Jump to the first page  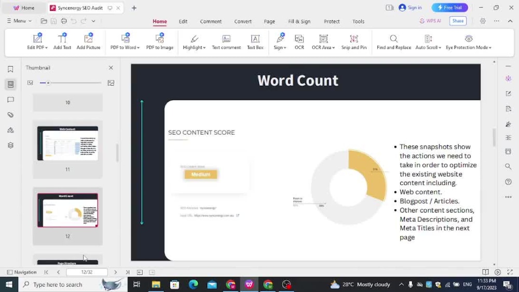pyautogui.click(x=46, y=272)
